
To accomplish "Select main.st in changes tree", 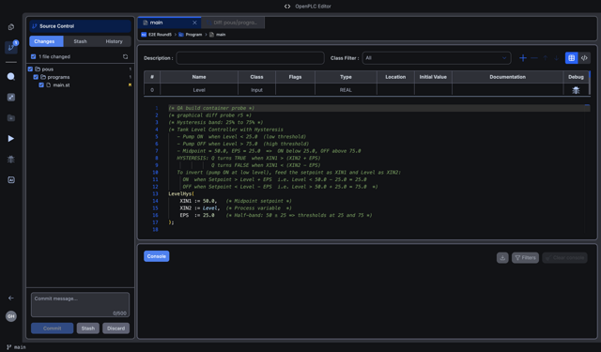I will [x=61, y=85].
